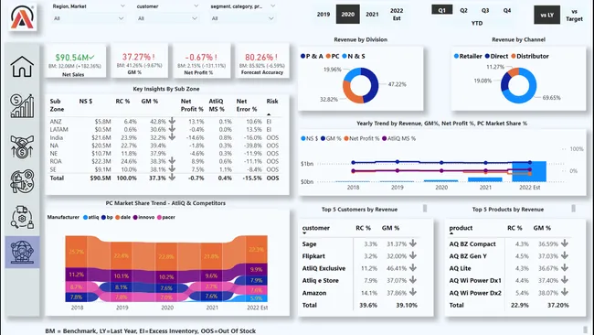
Task: Click the down arrow next to Flipkart GM%
Action: pos(413,255)
